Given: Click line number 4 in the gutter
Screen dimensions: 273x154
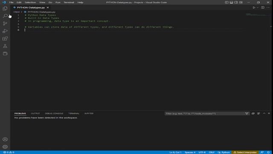Looking at the screenshot, I should 18,24.
